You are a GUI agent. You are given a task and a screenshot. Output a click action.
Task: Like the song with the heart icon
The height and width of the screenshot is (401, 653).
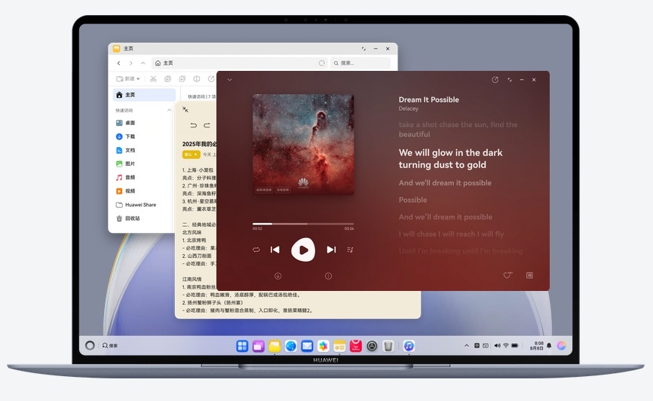pyautogui.click(x=507, y=275)
